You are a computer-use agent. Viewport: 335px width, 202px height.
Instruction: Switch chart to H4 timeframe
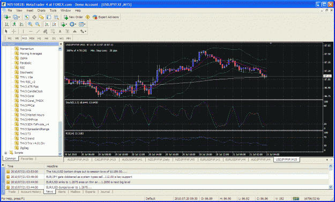coord(47,39)
